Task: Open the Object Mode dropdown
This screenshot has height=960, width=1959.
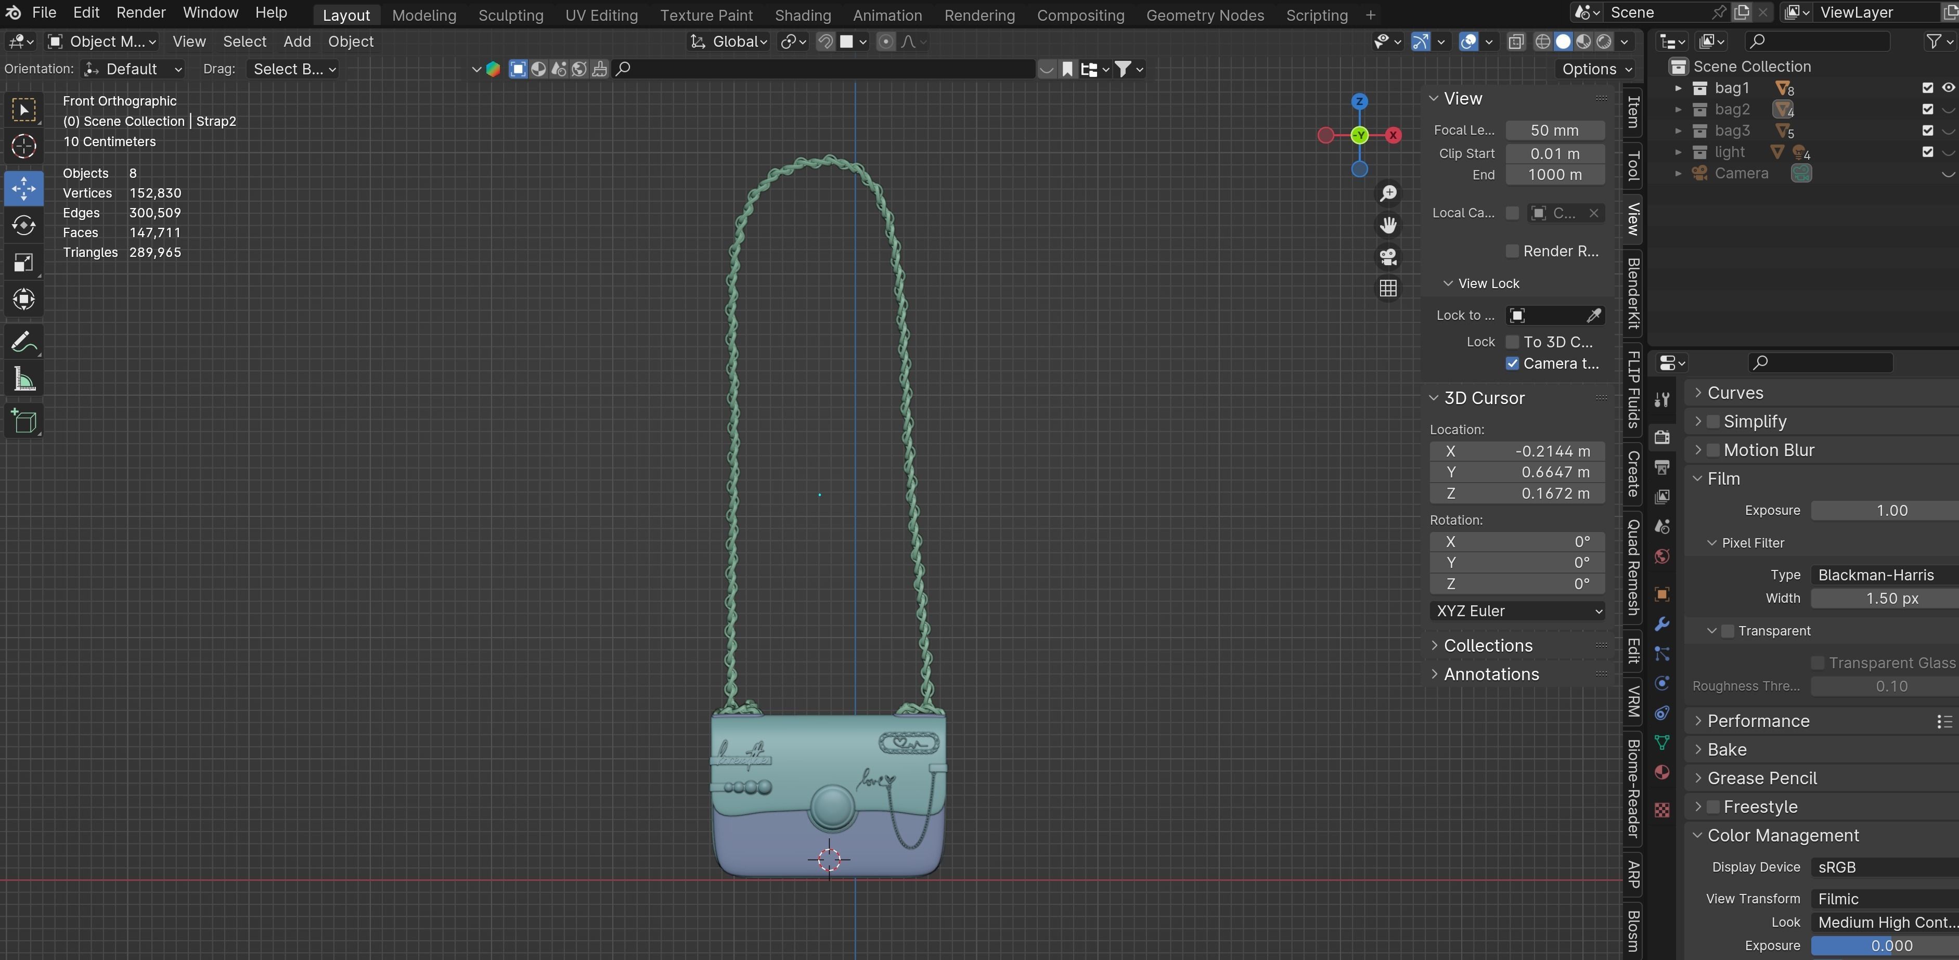Action: coord(101,42)
